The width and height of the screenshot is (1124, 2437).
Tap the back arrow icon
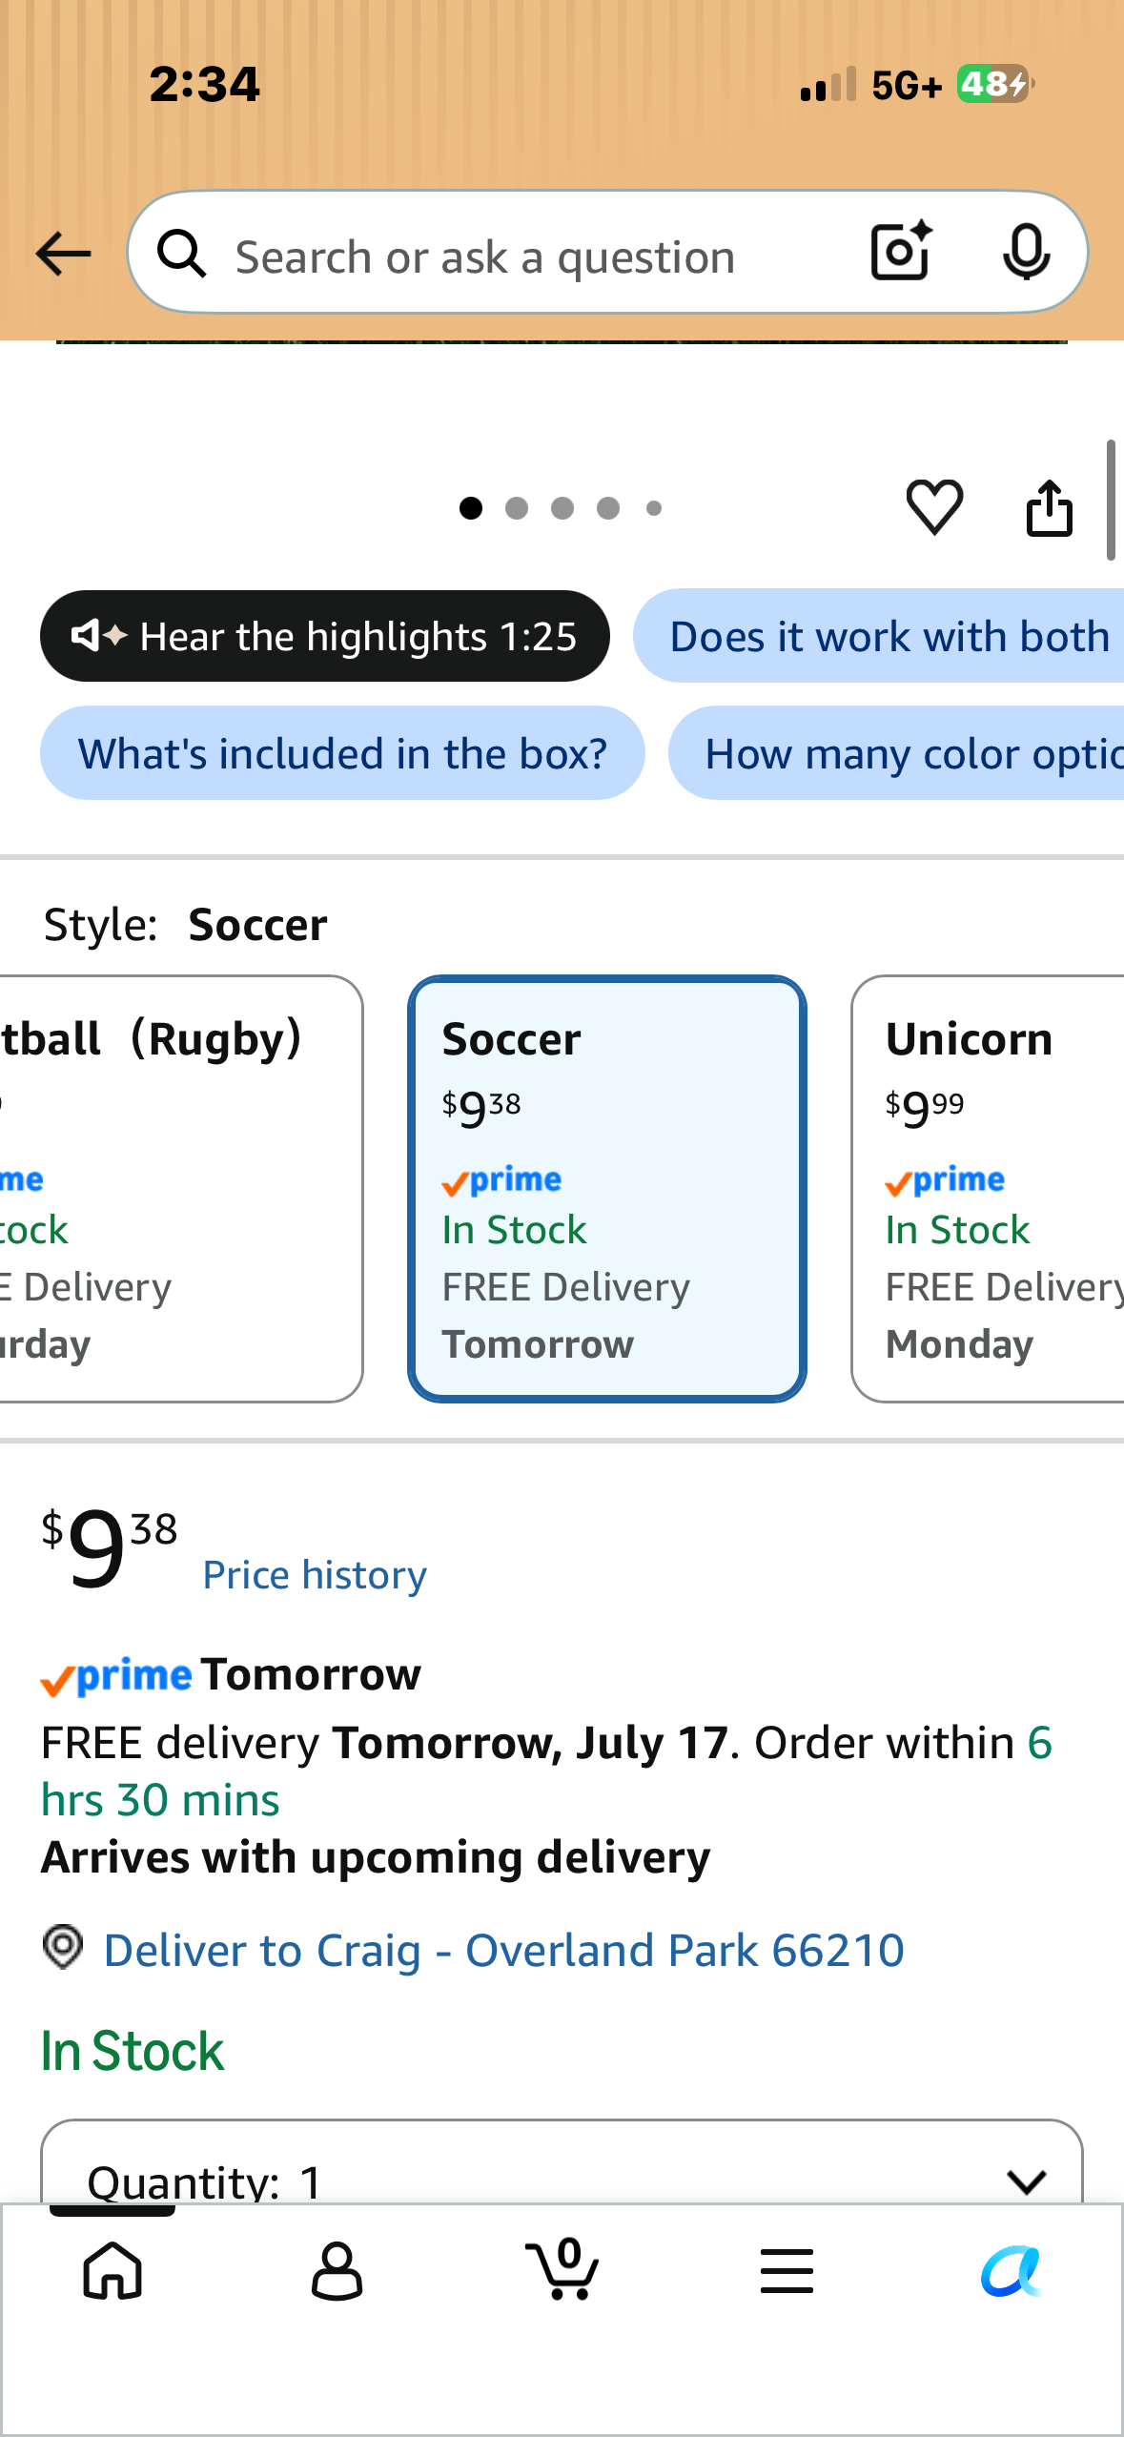pyautogui.click(x=63, y=255)
